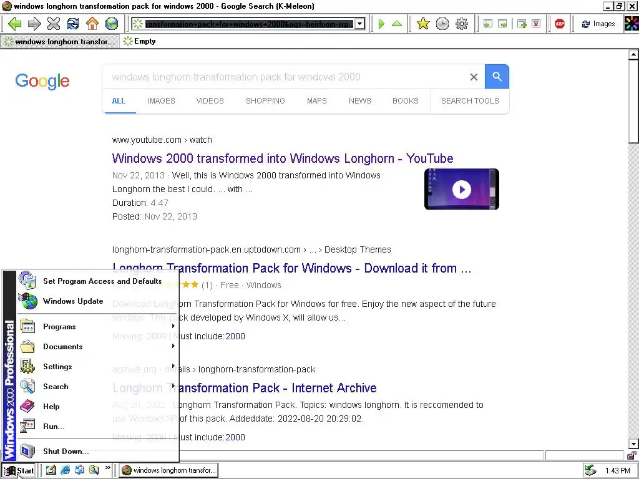Select the ALL results tab
Screen dimensions: 639x479
pyautogui.click(x=119, y=101)
